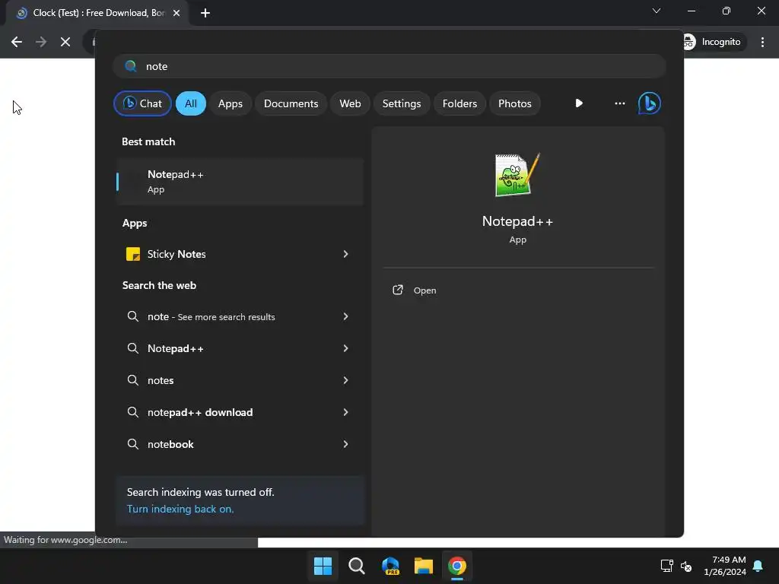Click the open-in-new-window icon beside Open
The height and width of the screenshot is (584, 779).
point(397,290)
